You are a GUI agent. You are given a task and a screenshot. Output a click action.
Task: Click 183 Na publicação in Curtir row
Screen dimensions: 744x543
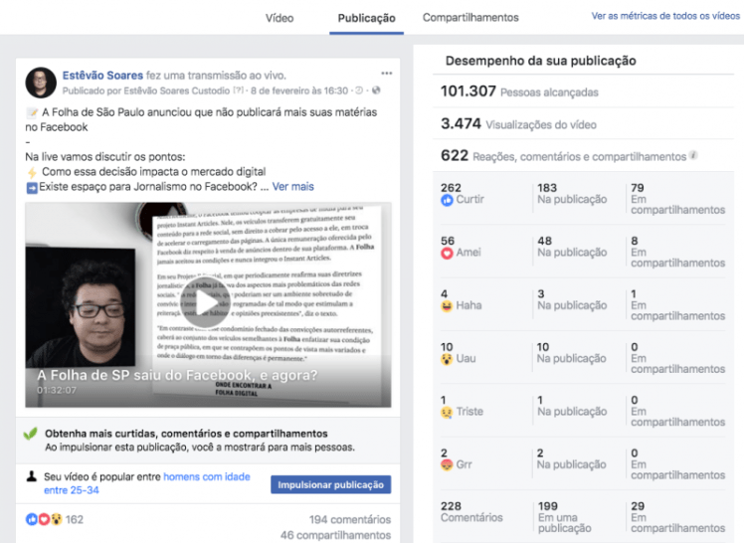(x=572, y=194)
